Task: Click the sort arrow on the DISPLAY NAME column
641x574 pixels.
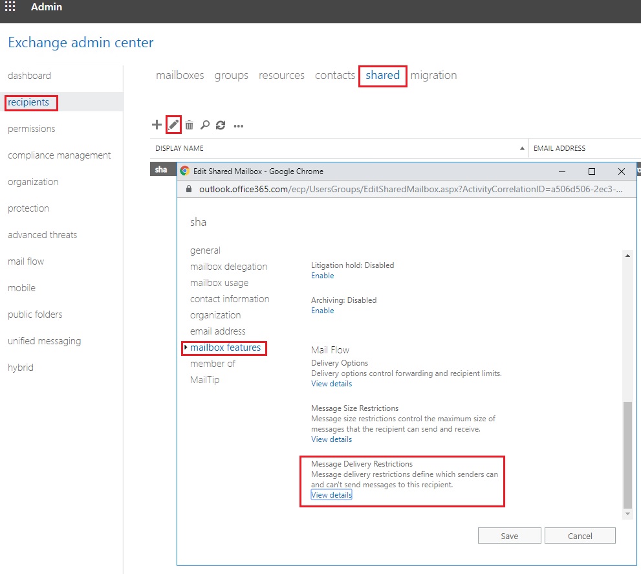Action: pos(523,148)
